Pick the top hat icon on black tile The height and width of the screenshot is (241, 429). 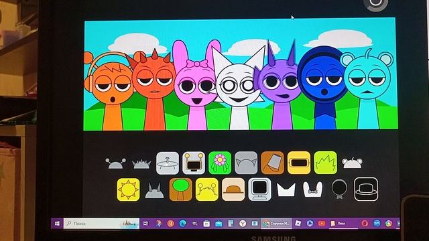pyautogui.click(x=366, y=189)
